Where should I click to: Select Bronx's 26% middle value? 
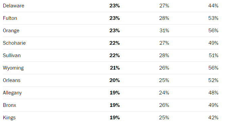164,105
